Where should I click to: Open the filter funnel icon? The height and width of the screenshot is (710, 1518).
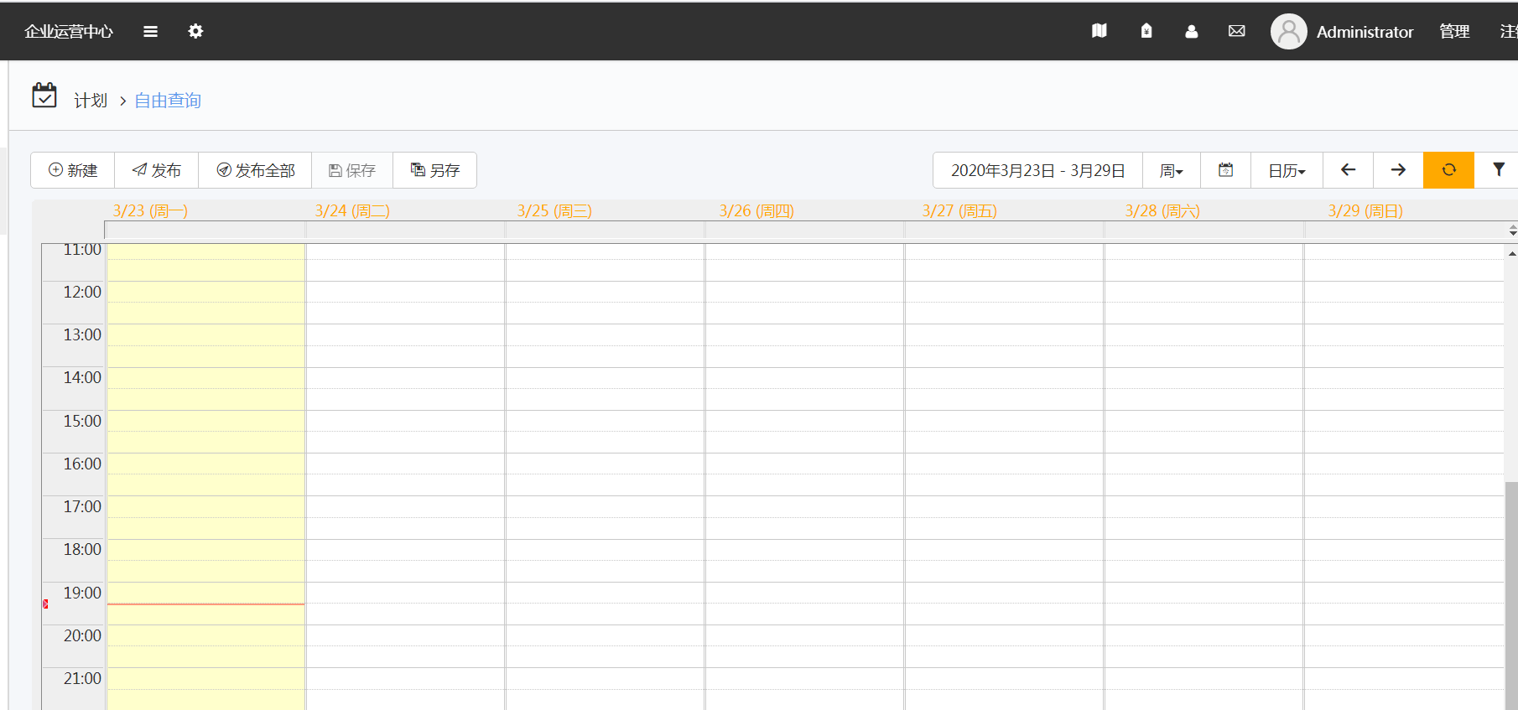click(x=1498, y=170)
